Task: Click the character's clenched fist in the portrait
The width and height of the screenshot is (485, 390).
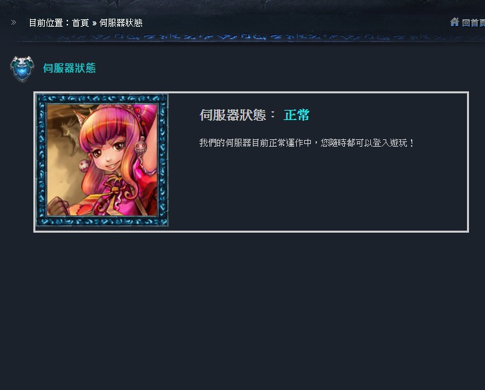Action: tap(57, 206)
